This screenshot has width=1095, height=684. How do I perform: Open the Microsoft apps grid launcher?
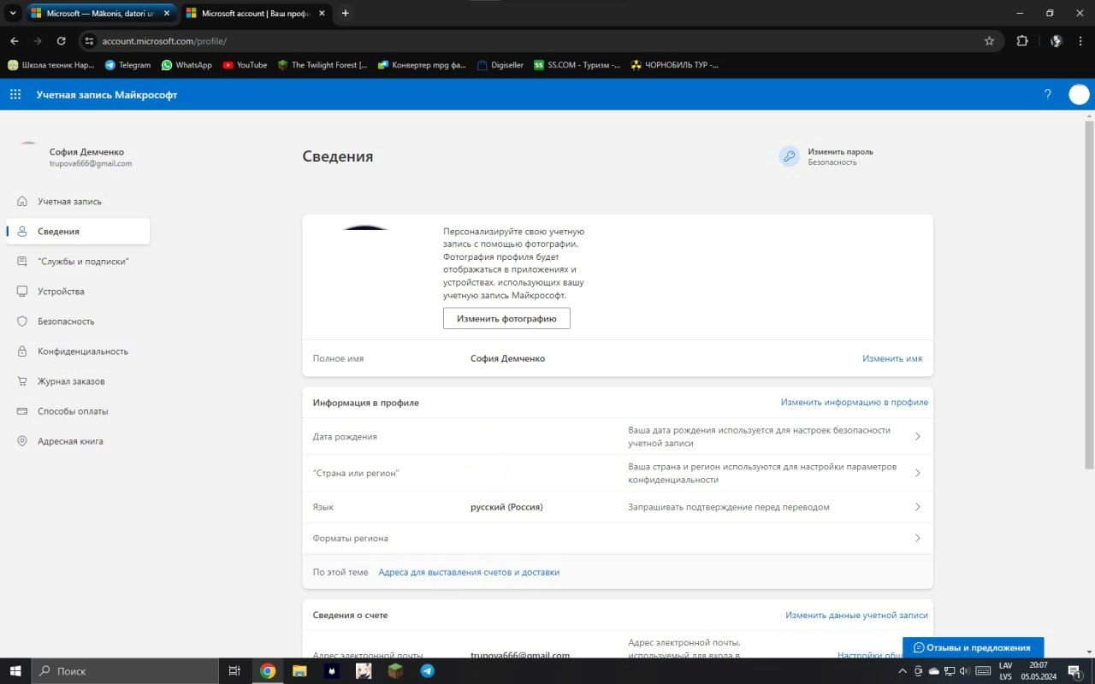pos(15,95)
